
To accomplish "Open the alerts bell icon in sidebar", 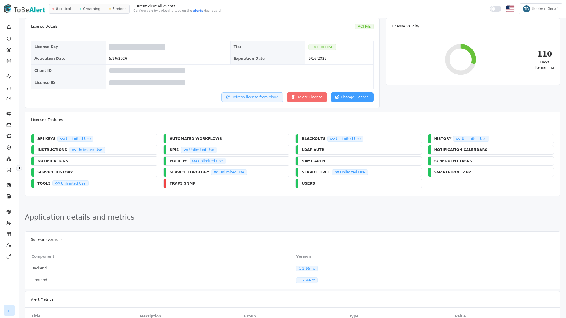I will (9, 27).
